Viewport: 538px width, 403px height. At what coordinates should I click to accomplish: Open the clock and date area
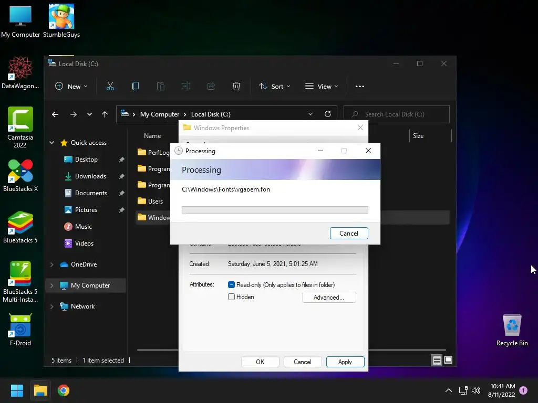[x=501, y=390]
